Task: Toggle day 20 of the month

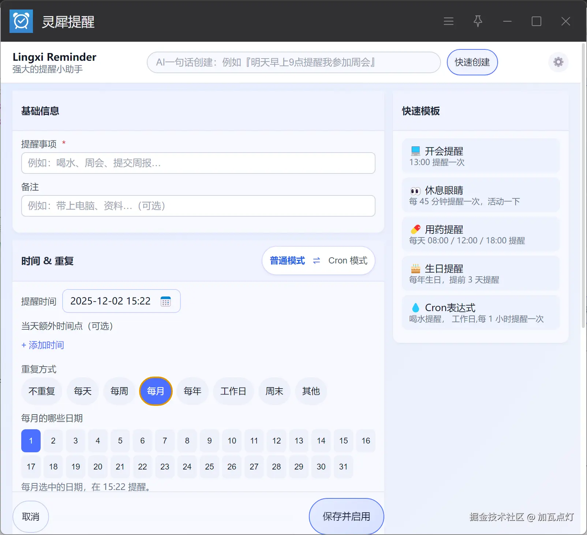Action: coord(98,467)
